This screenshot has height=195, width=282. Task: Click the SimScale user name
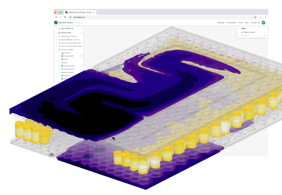point(256,23)
